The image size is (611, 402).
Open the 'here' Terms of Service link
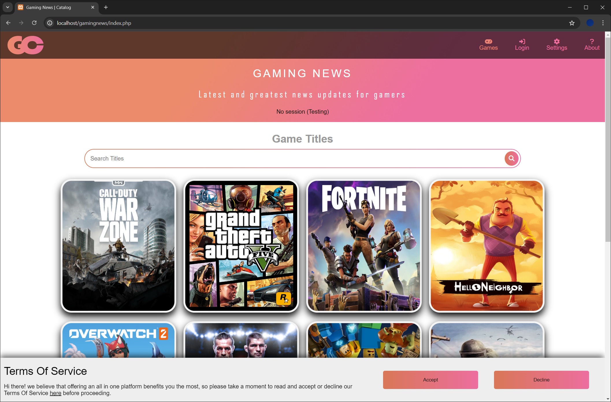[x=55, y=393]
